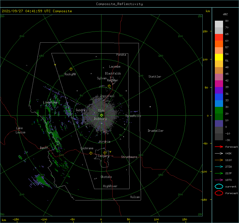Click the white plus marker south of Stettler
This screenshot has width=239, height=223.
click(150, 107)
